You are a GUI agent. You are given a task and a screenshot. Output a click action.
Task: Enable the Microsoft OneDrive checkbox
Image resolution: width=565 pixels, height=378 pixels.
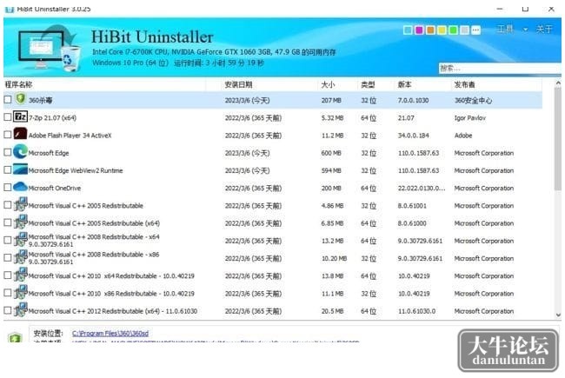[x=8, y=188]
